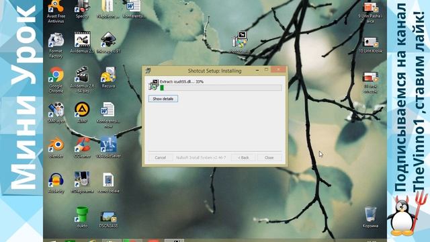Open the CCleaner shortcut
430x242 pixels.
82,148
